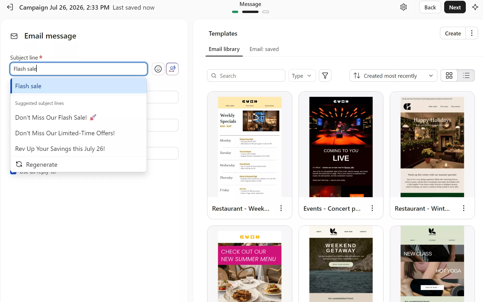
Task: Click the Regenerate refresh icon
Action: click(x=19, y=164)
